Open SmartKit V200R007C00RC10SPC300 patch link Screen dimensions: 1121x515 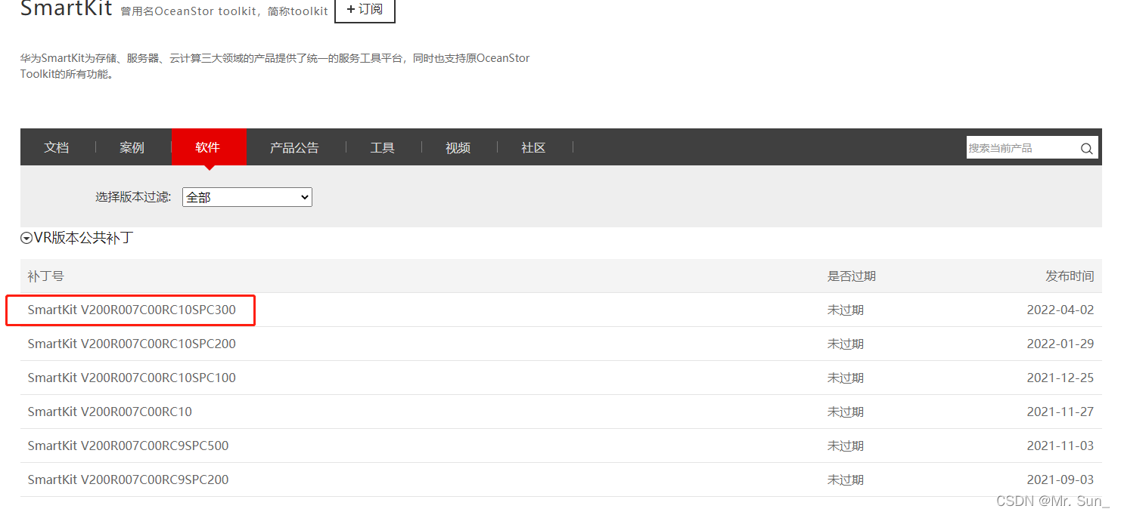(132, 310)
